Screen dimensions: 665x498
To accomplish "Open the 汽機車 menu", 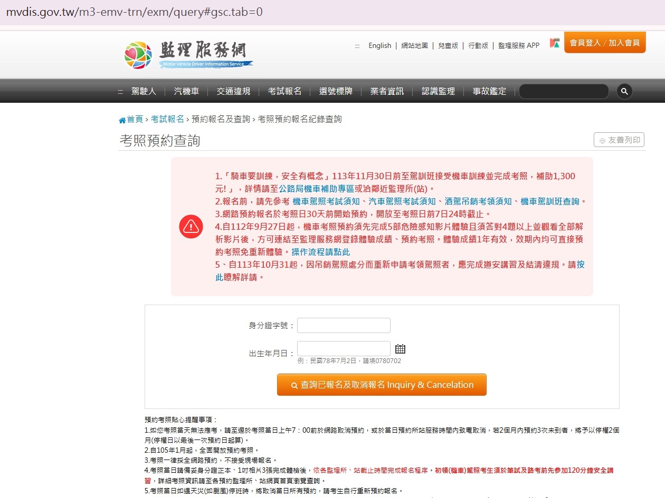I will pyautogui.click(x=186, y=91).
